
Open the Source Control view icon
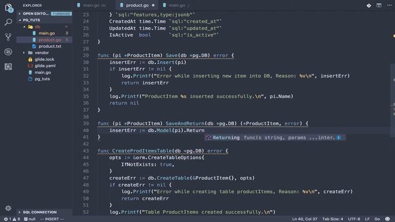8,37
